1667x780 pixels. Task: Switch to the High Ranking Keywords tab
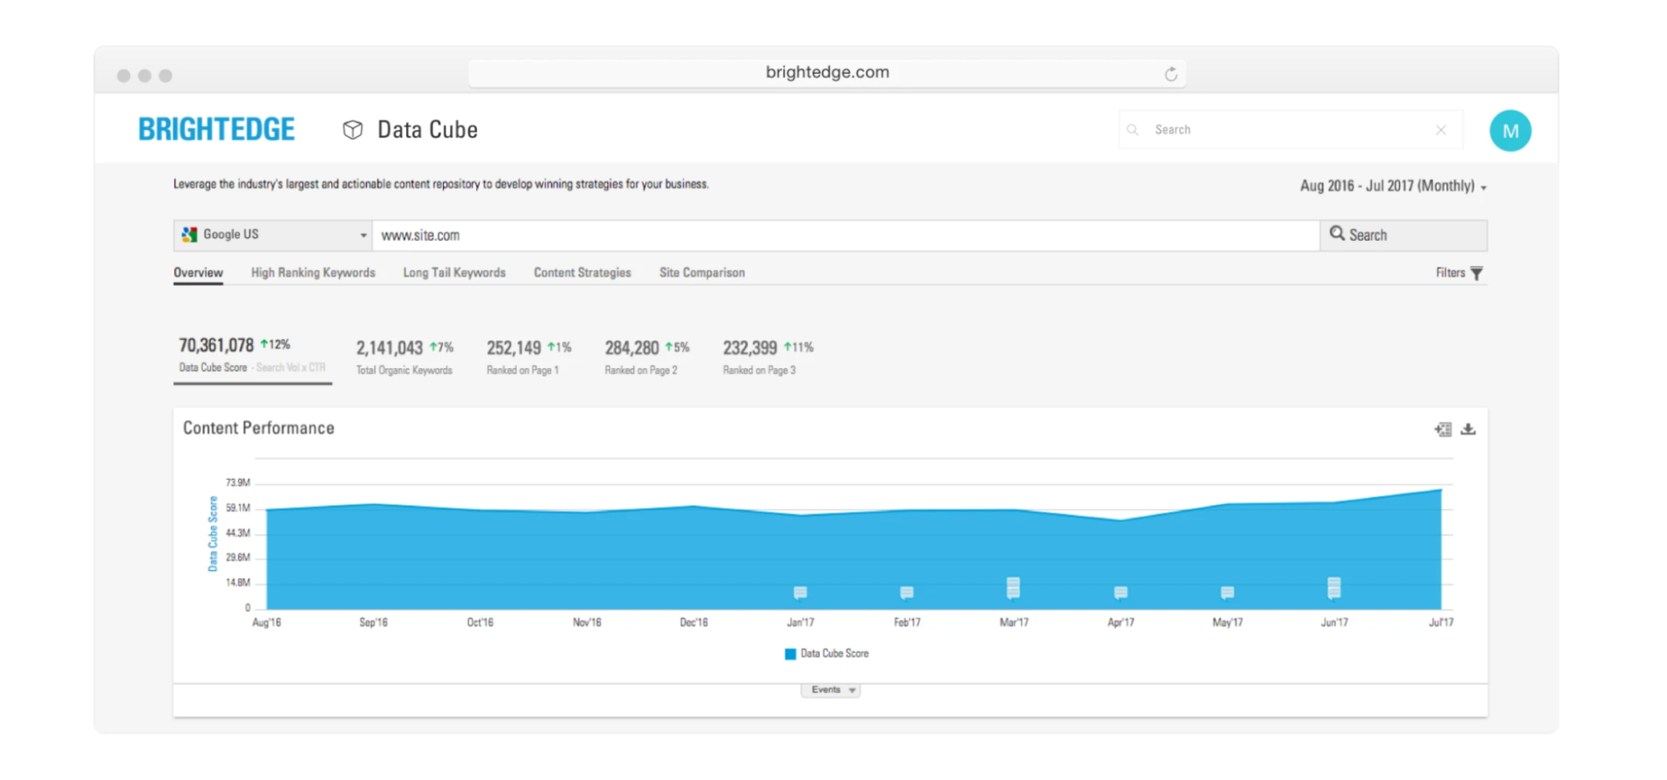click(313, 272)
